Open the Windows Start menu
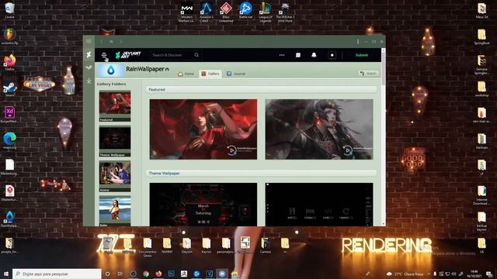The image size is (497, 279). pos(6,274)
